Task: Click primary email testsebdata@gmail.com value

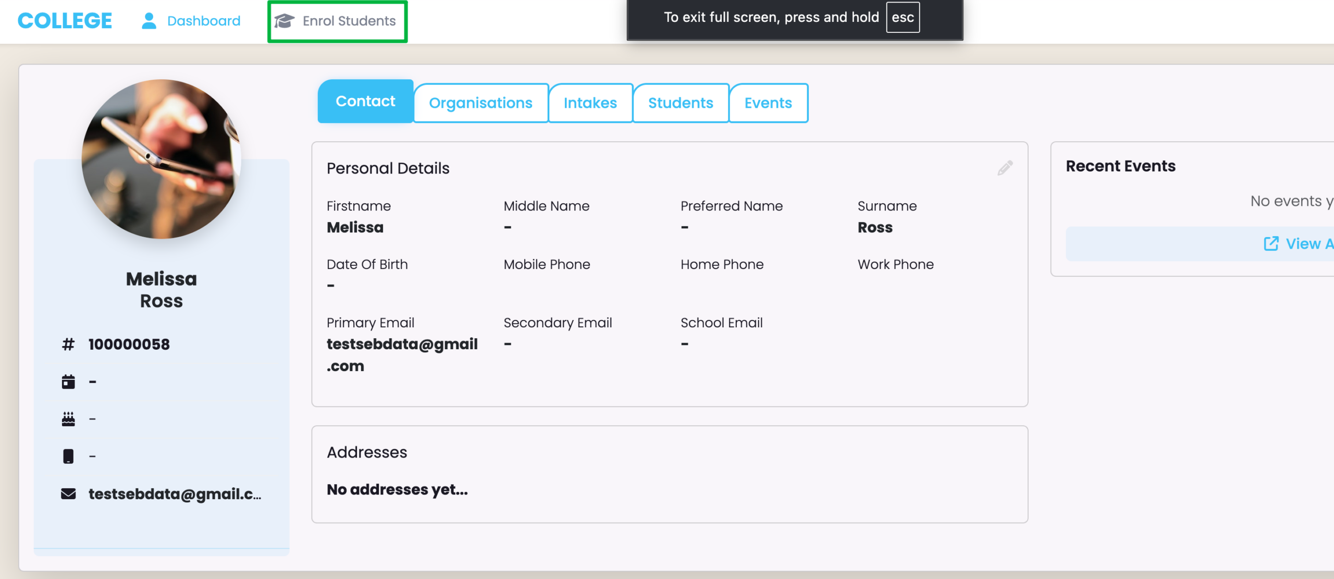Action: pyautogui.click(x=402, y=354)
